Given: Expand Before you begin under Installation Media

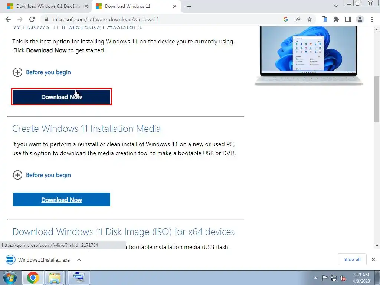Looking at the screenshot, I should pos(42,175).
